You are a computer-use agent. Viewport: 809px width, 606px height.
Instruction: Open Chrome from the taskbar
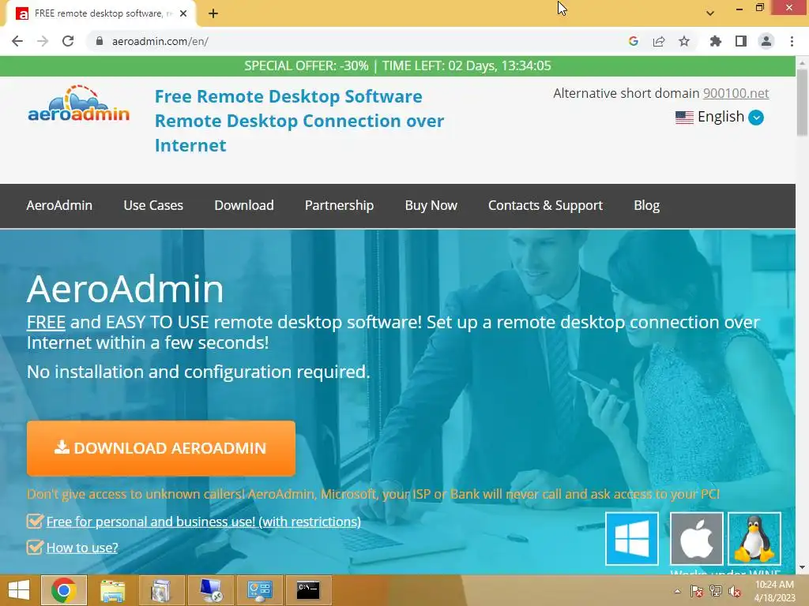(x=64, y=590)
